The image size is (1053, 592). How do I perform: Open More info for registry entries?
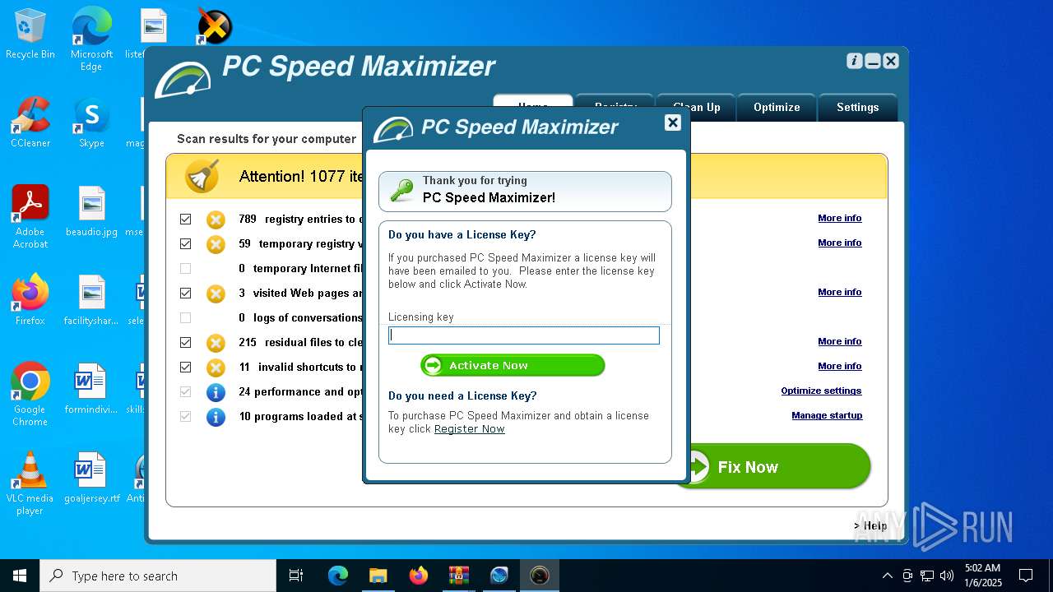point(839,218)
